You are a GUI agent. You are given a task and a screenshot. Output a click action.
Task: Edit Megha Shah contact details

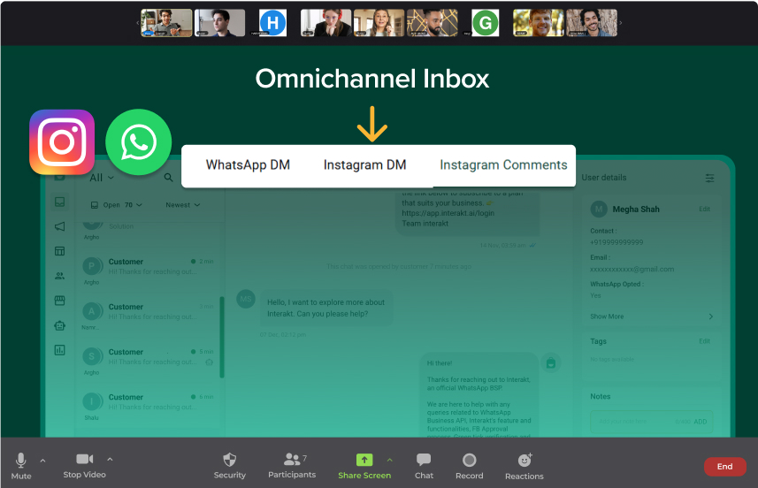[704, 209]
